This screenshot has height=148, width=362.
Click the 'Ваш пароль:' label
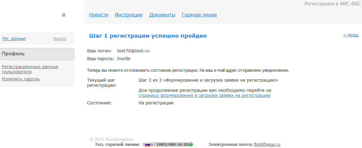tap(101, 59)
